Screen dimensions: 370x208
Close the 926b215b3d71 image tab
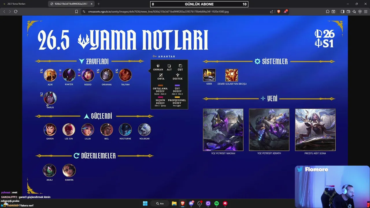coord(92,4)
